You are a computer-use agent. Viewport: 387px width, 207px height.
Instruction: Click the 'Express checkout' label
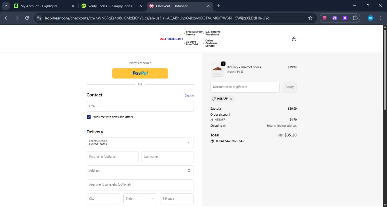click(140, 63)
